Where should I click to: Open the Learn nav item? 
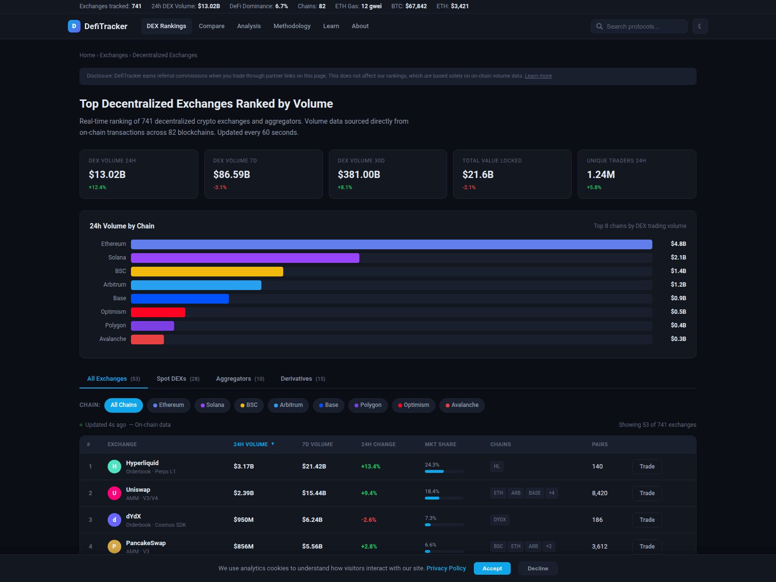coord(331,26)
